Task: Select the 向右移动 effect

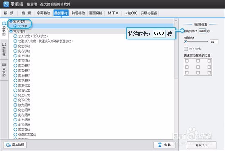Action: click(22, 51)
